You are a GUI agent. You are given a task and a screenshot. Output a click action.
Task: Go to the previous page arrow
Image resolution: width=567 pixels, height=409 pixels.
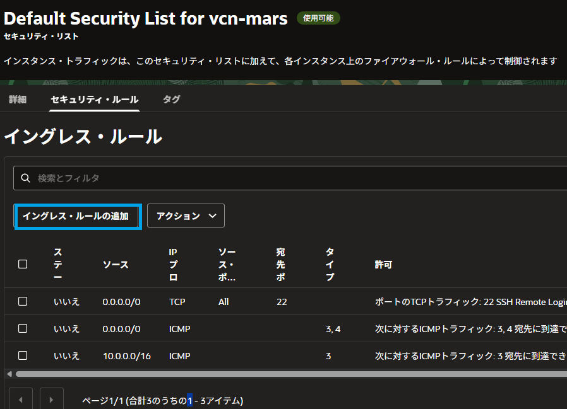click(21, 400)
